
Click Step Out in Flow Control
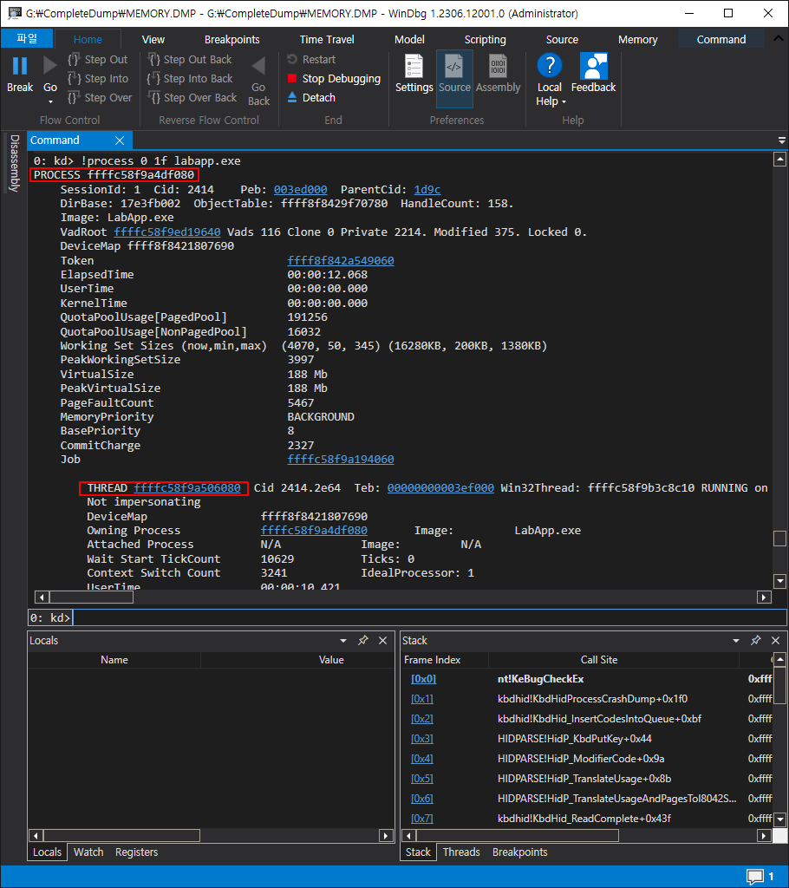tap(97, 60)
